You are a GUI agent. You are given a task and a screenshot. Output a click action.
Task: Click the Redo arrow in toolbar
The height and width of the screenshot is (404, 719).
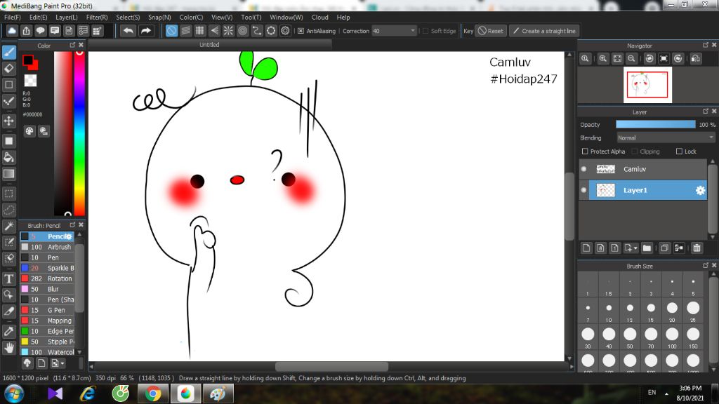(146, 31)
